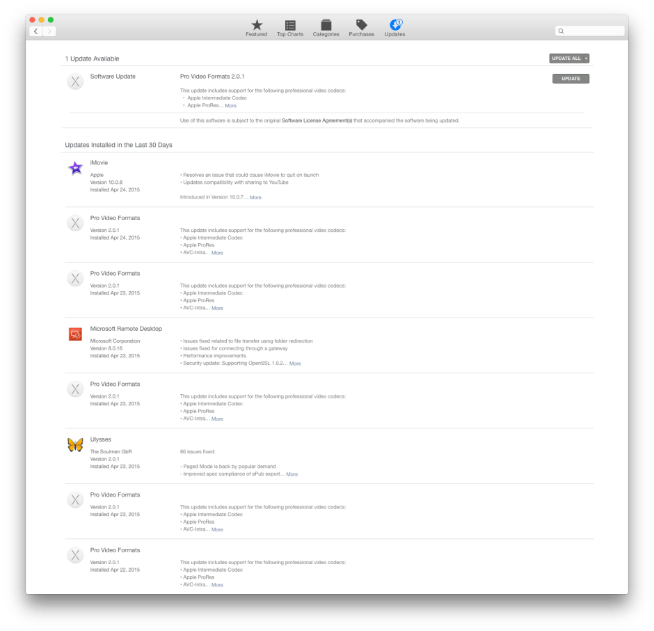The image size is (654, 631).
Task: Select the Updates globe icon
Action: pyautogui.click(x=394, y=26)
